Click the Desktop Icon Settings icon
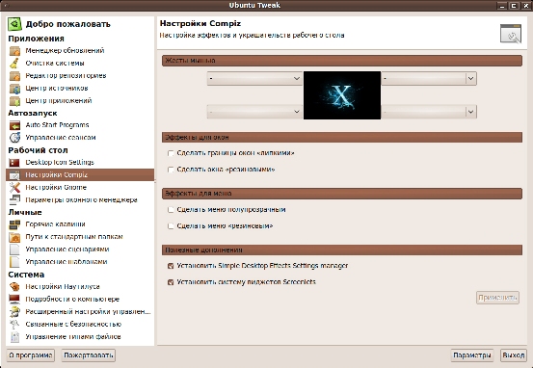533x368 pixels. [14, 163]
